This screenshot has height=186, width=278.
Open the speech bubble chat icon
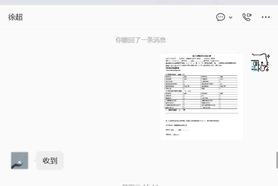221,17
